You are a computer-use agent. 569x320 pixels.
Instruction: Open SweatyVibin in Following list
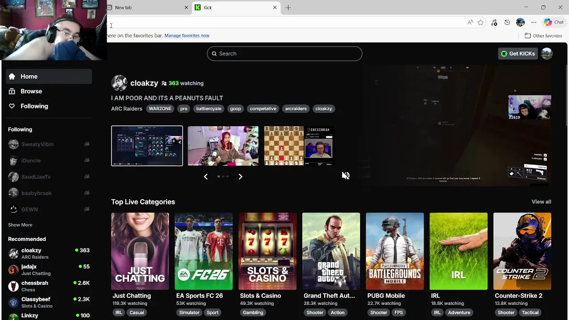coord(49,144)
